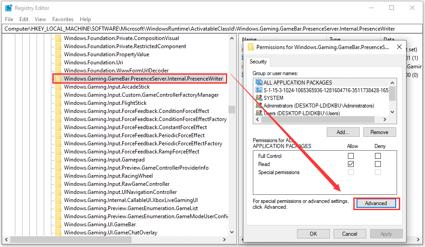Click folder icon of Windows.Gaming.Input.Gamepad key
This screenshot has width=425, height=247.
(58, 160)
